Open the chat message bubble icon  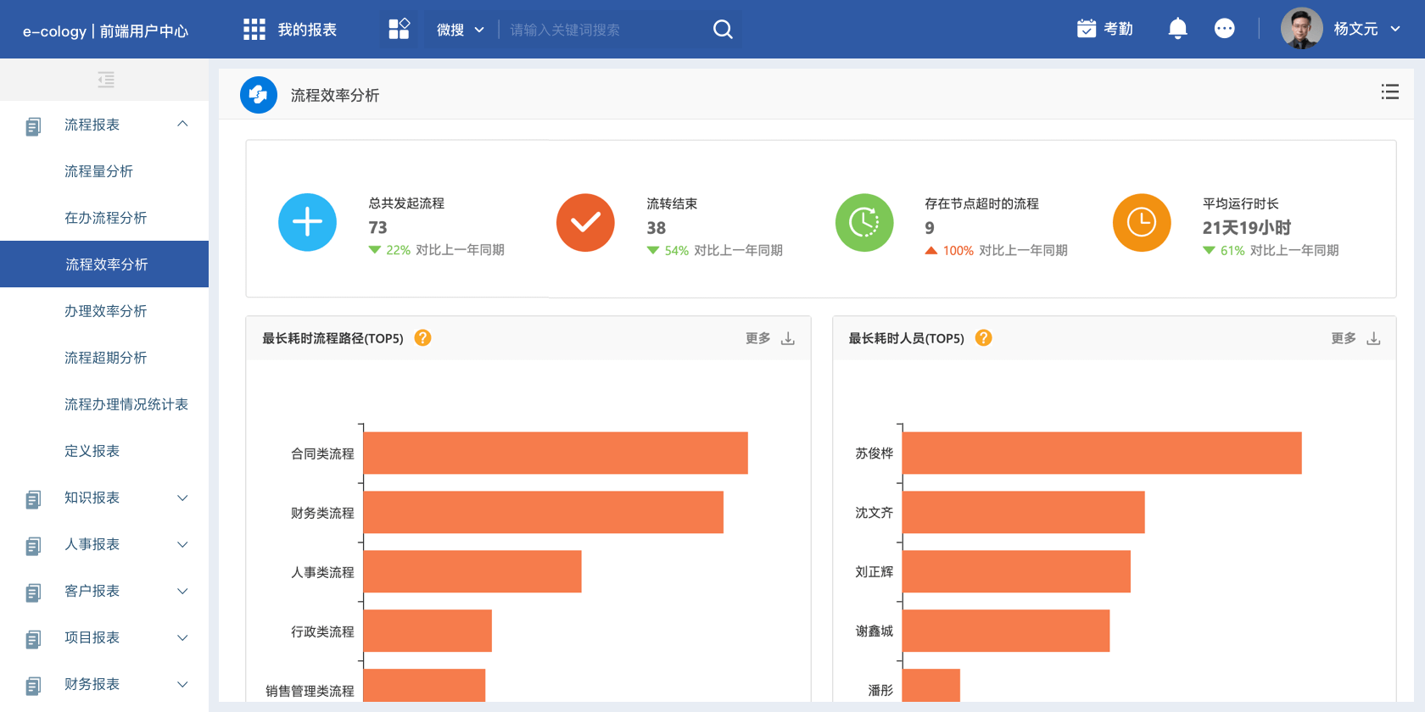[x=1224, y=30]
